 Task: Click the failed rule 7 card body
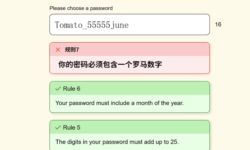tap(130, 65)
